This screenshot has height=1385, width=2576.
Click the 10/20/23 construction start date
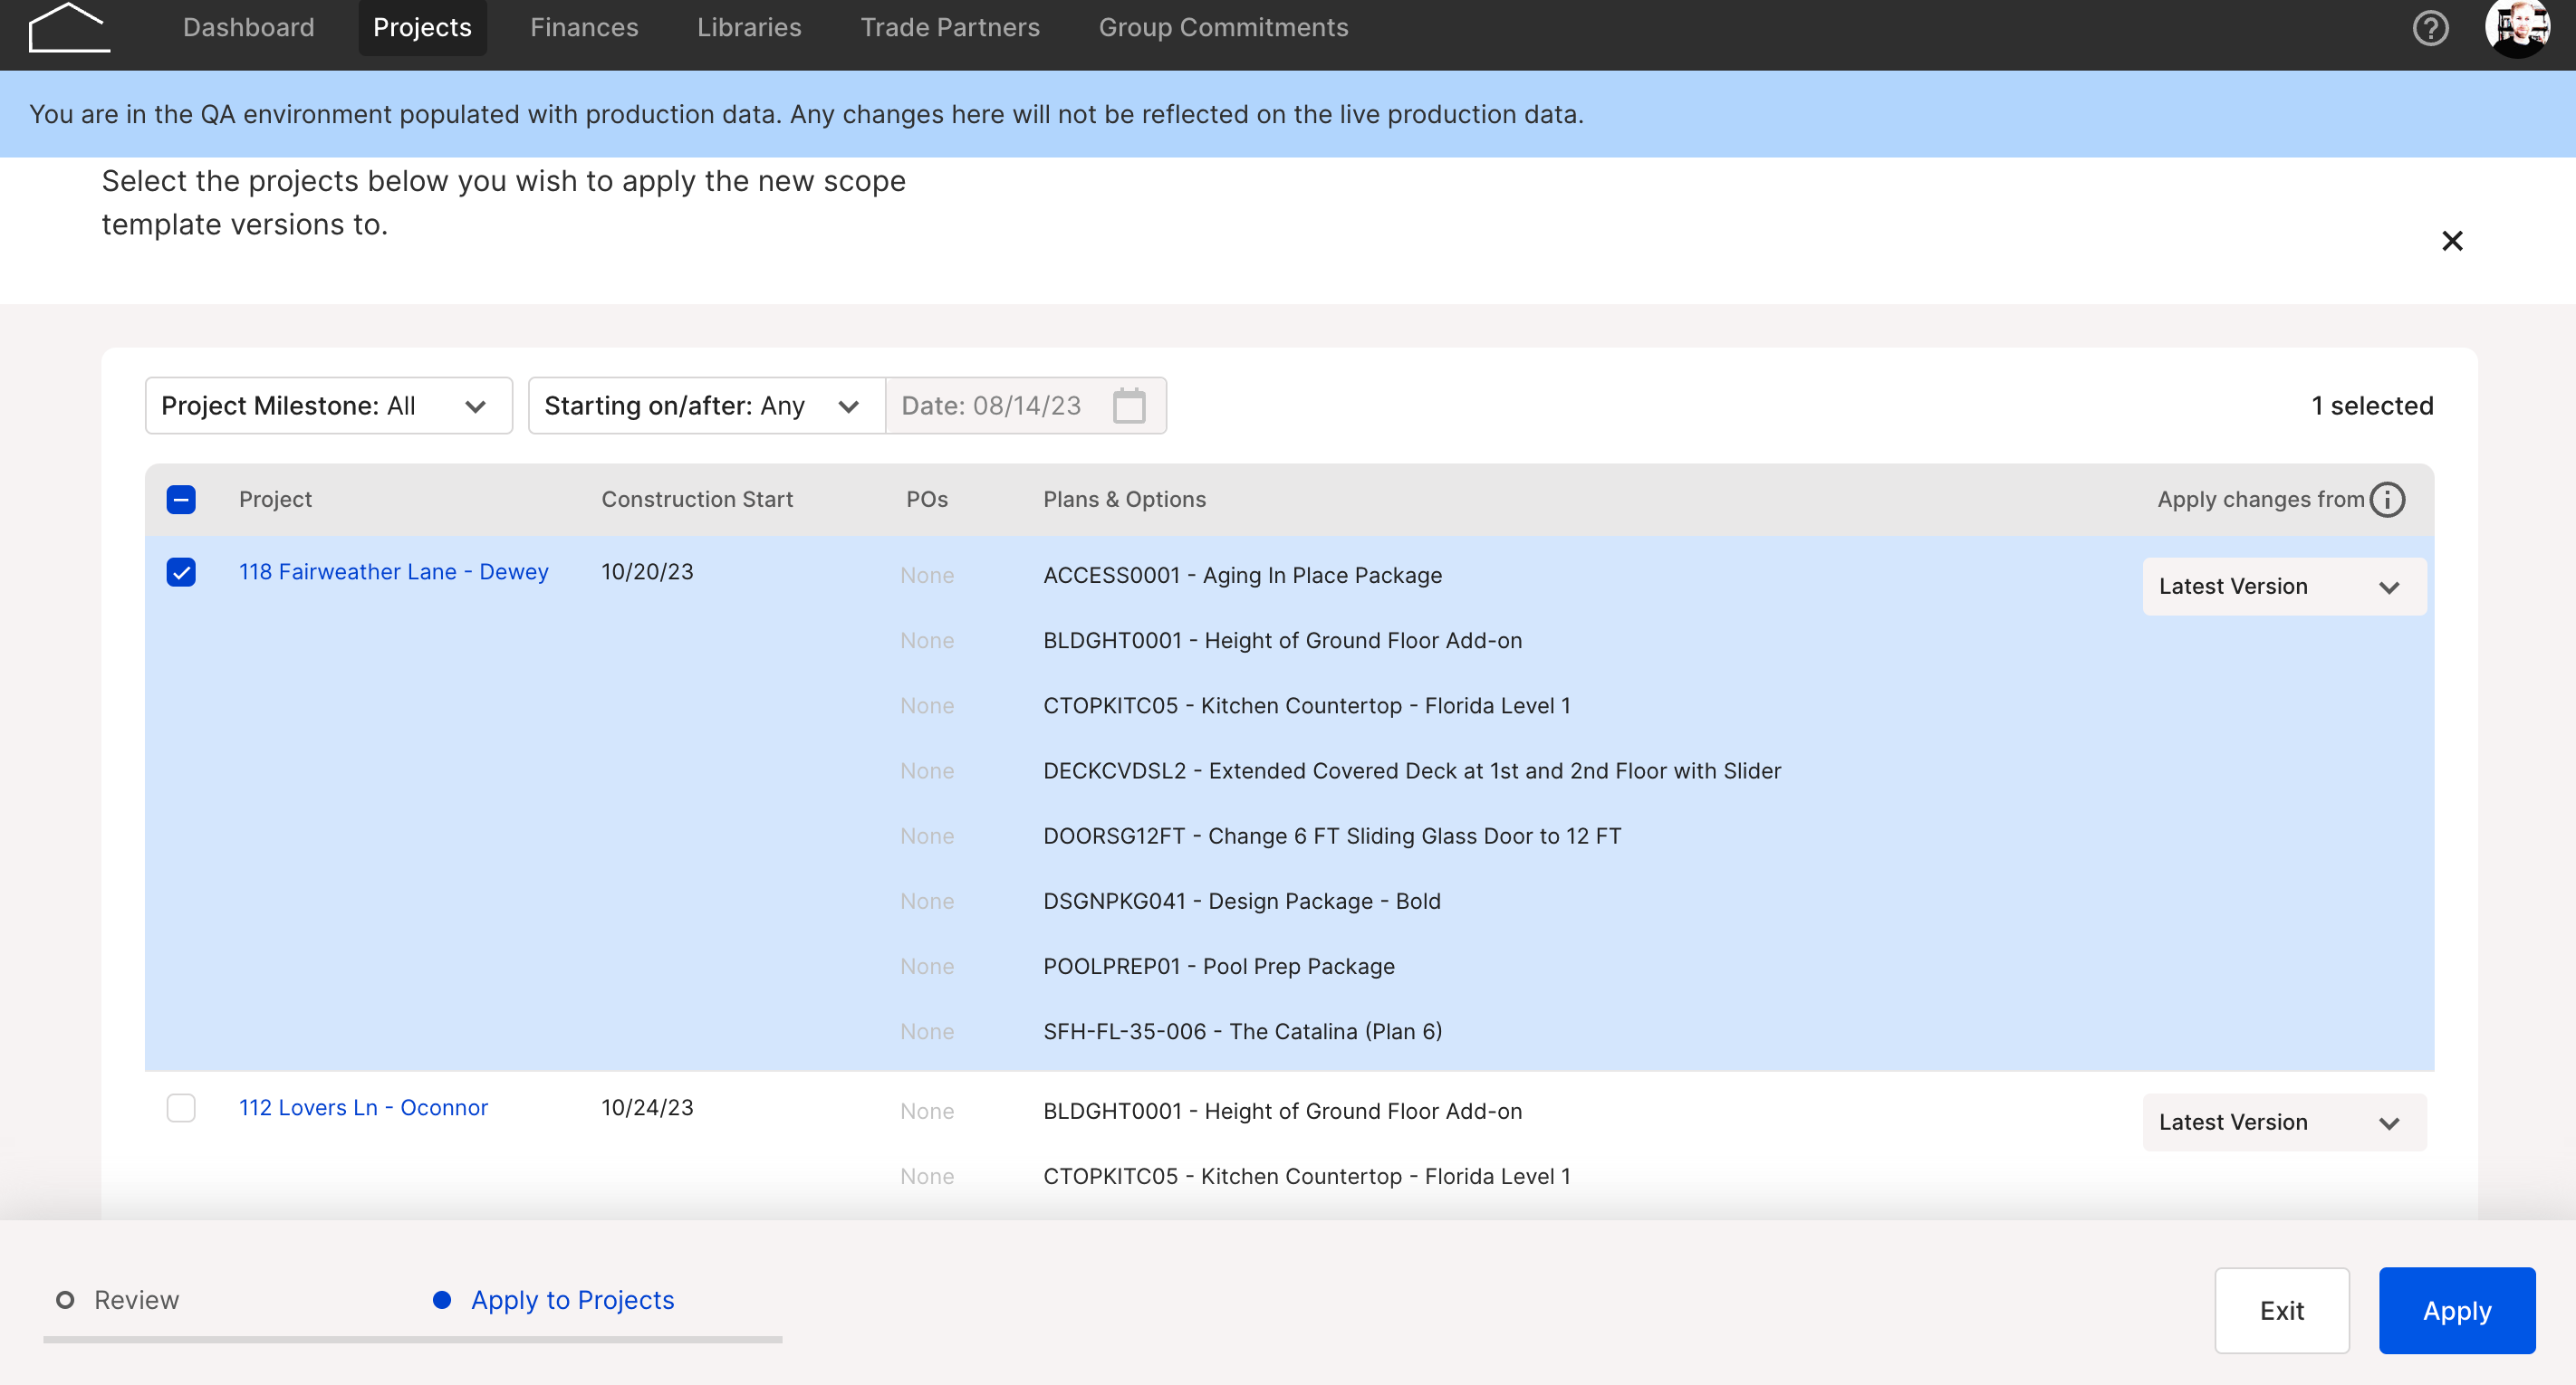pos(647,573)
